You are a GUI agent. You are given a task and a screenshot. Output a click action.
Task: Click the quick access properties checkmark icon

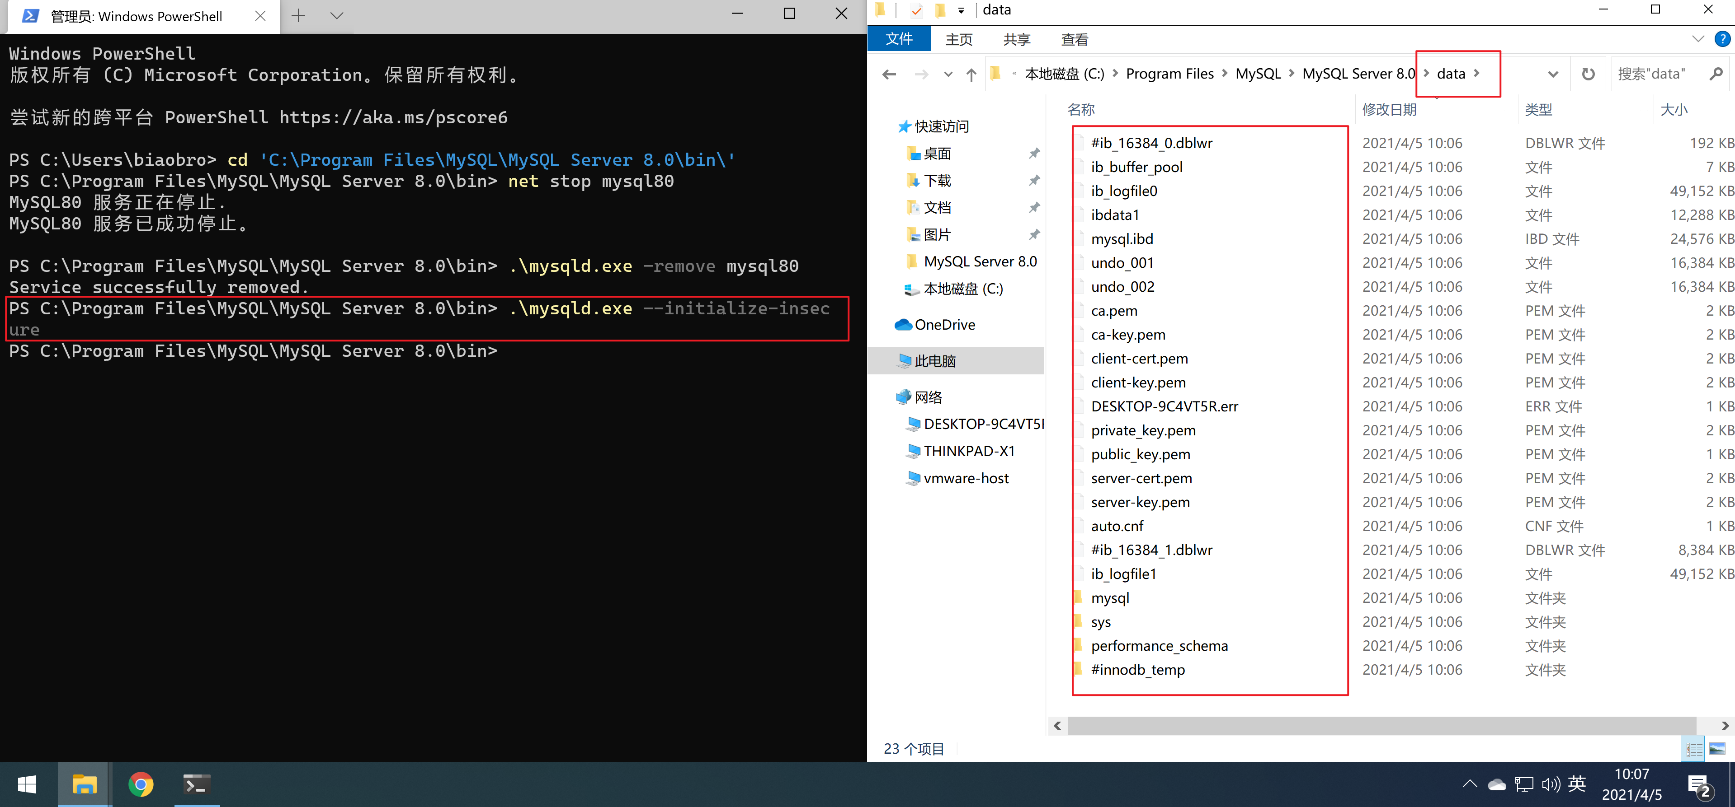tap(916, 10)
